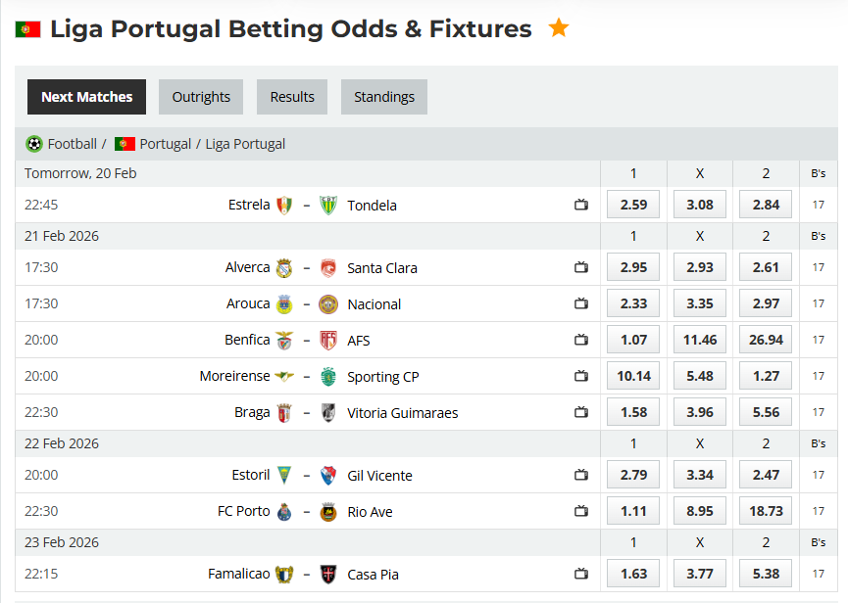Click the FC Porto club crest
Viewport: 848px width, 603px height.
(284, 510)
